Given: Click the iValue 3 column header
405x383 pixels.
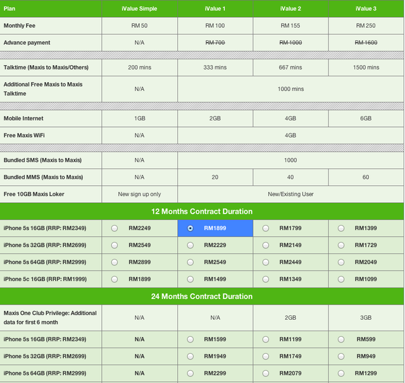Looking at the screenshot, I should pyautogui.click(x=366, y=8).
